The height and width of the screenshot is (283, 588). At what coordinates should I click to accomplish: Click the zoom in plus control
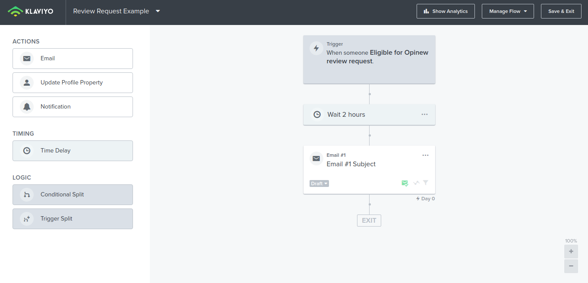pos(571,251)
